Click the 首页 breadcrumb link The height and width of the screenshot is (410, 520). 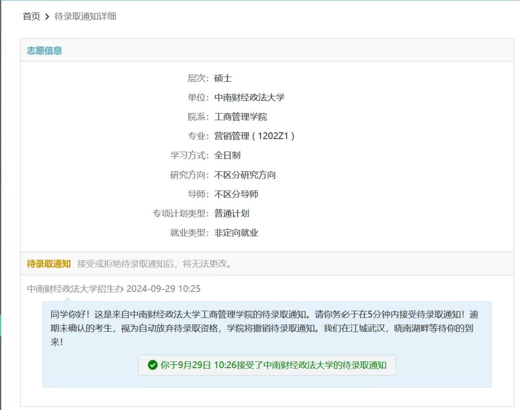point(31,16)
